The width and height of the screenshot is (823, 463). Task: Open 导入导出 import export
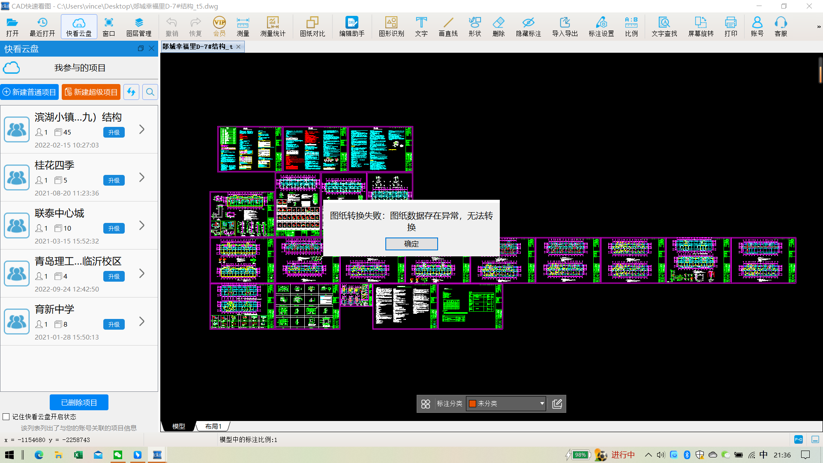tap(565, 27)
